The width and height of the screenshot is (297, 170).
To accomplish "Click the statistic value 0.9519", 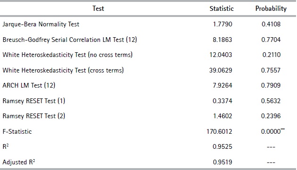I will pos(223,162).
